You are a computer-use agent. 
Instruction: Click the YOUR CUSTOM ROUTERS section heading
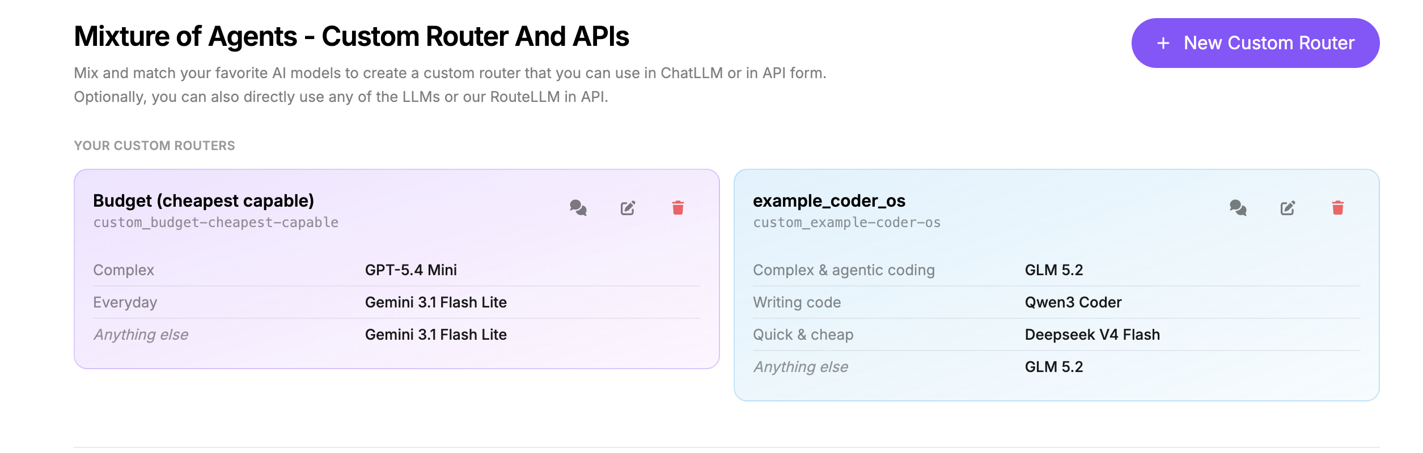[x=154, y=146]
